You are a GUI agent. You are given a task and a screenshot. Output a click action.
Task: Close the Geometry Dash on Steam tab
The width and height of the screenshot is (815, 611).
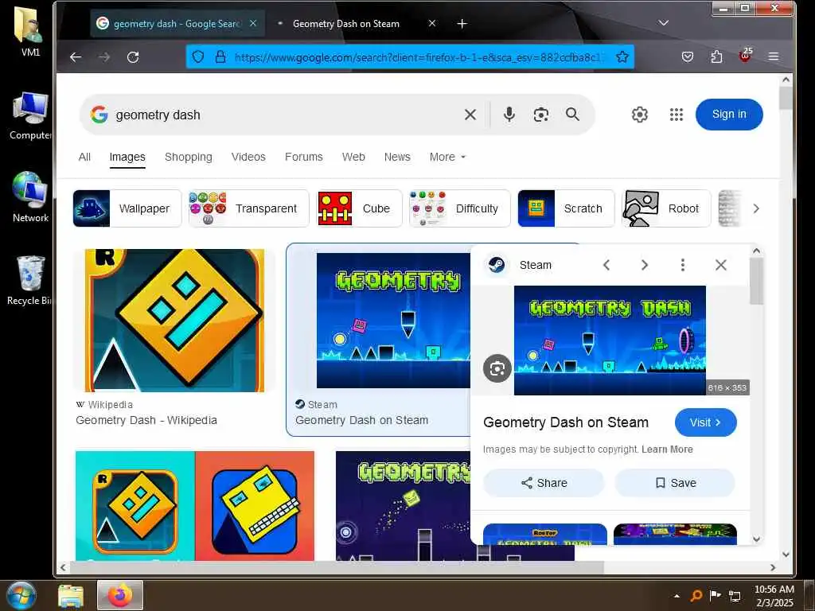(x=432, y=23)
